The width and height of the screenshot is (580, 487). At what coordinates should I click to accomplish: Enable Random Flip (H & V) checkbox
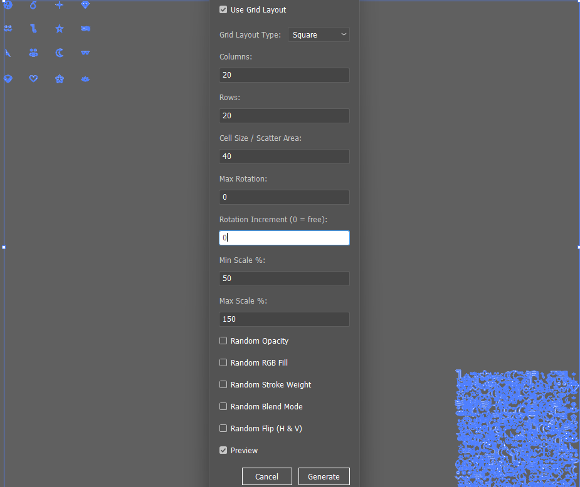tap(223, 428)
